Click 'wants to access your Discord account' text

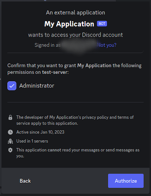75,35
